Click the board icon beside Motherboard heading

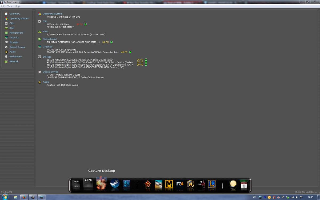pyautogui.click(x=39, y=39)
